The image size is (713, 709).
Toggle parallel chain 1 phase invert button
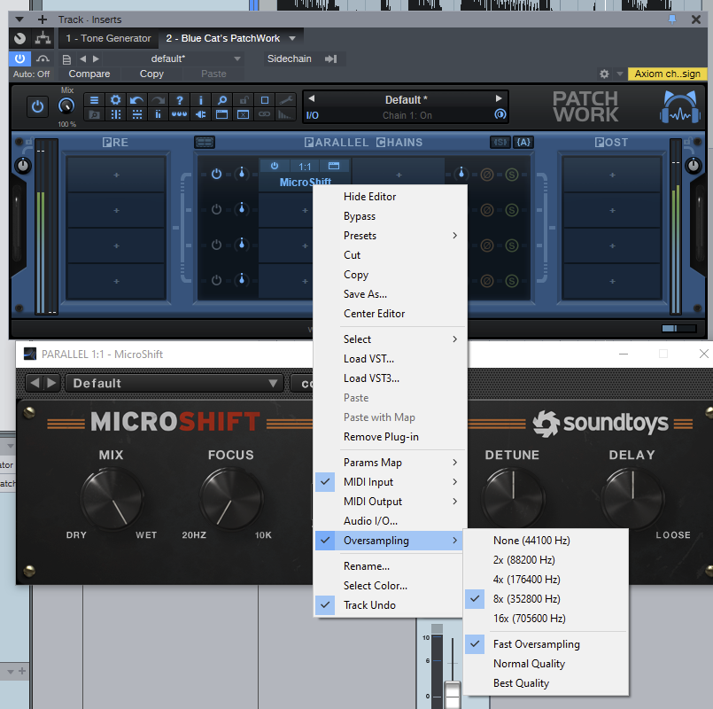coord(487,175)
